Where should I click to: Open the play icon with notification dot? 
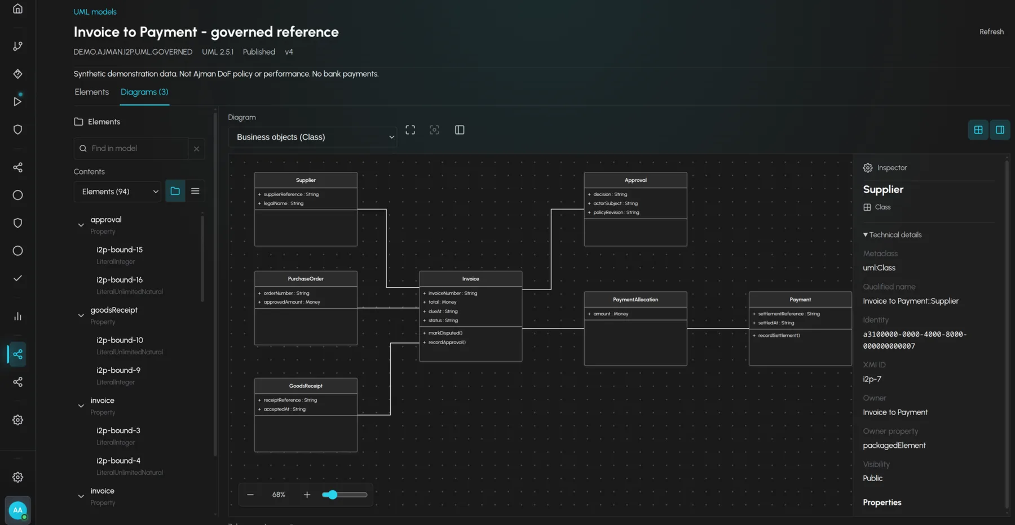tap(17, 101)
